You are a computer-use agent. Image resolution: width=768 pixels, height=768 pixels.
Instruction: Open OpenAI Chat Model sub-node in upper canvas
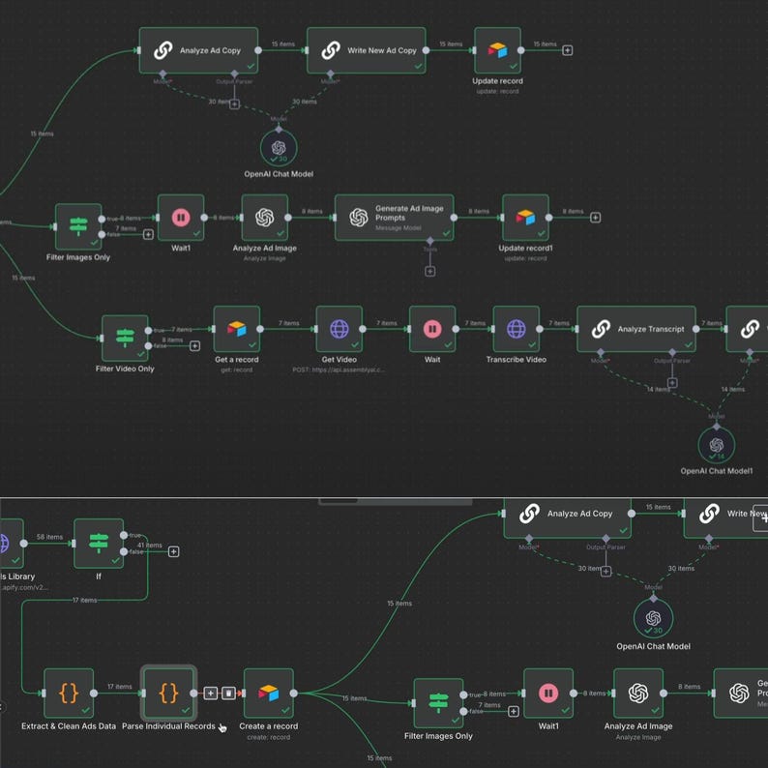(x=279, y=147)
